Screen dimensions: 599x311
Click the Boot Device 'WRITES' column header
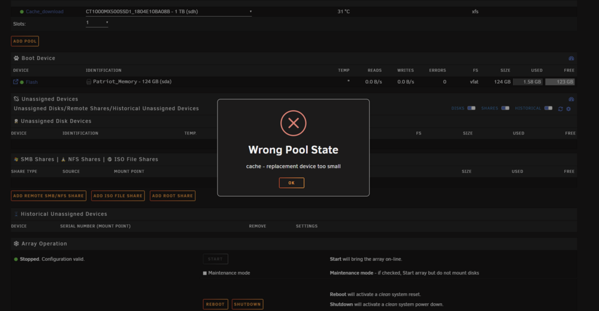[x=406, y=70]
